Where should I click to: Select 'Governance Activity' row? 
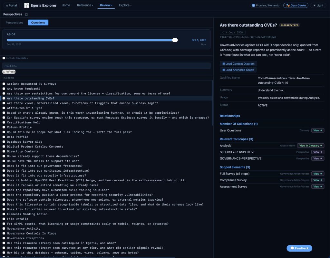[106, 229]
